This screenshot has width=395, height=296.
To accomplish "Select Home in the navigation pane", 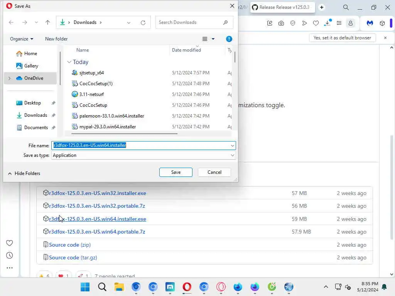I will (x=30, y=53).
